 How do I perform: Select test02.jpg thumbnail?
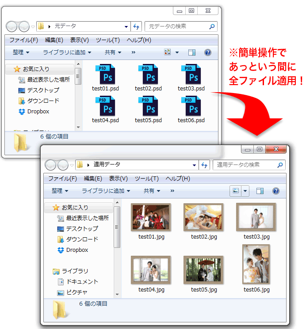pyautogui.click(x=203, y=217)
